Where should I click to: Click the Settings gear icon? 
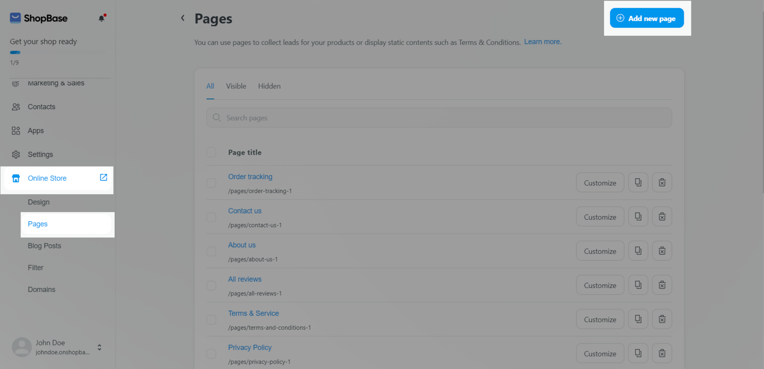click(x=16, y=154)
